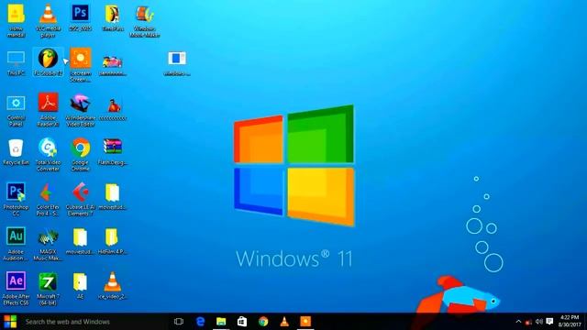
Task: Open the VLC media player desktop shortcut
Action: [x=49, y=20]
